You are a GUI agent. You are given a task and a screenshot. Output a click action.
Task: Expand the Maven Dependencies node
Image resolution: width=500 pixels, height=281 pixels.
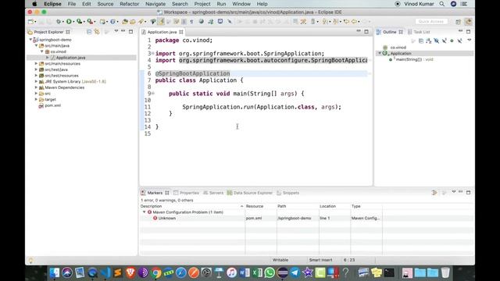click(x=36, y=87)
